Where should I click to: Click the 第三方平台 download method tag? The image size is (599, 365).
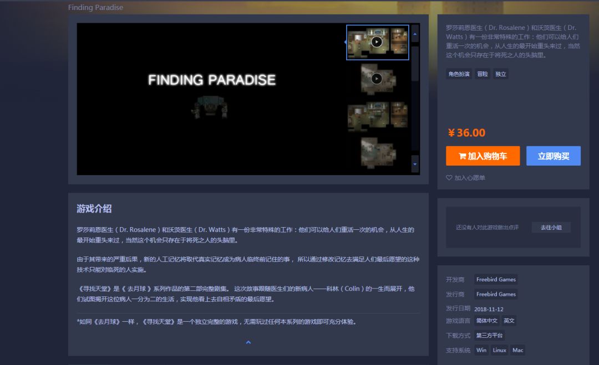tap(489, 335)
